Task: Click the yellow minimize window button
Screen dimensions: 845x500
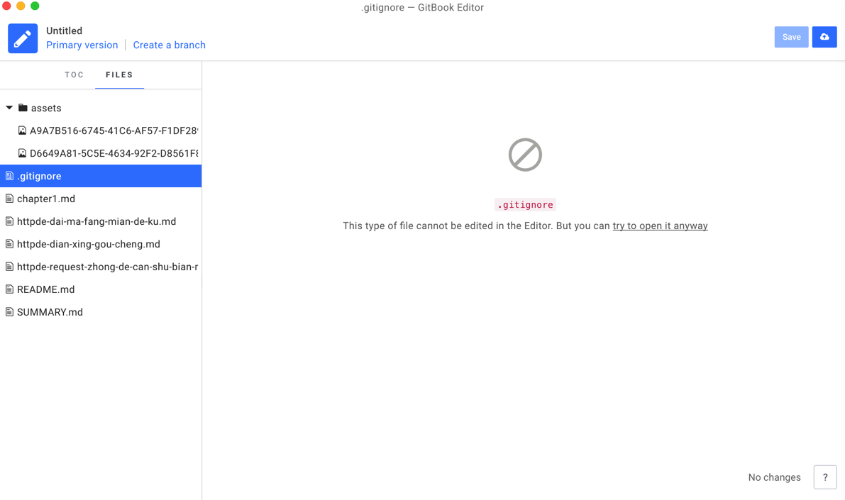Action: click(21, 6)
